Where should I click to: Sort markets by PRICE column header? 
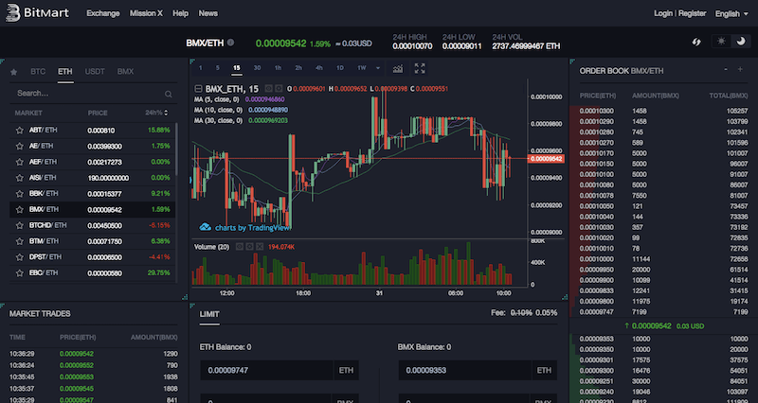98,113
